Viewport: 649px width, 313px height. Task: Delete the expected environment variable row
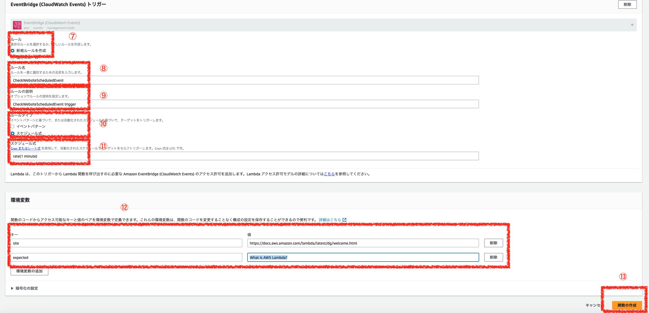494,257
